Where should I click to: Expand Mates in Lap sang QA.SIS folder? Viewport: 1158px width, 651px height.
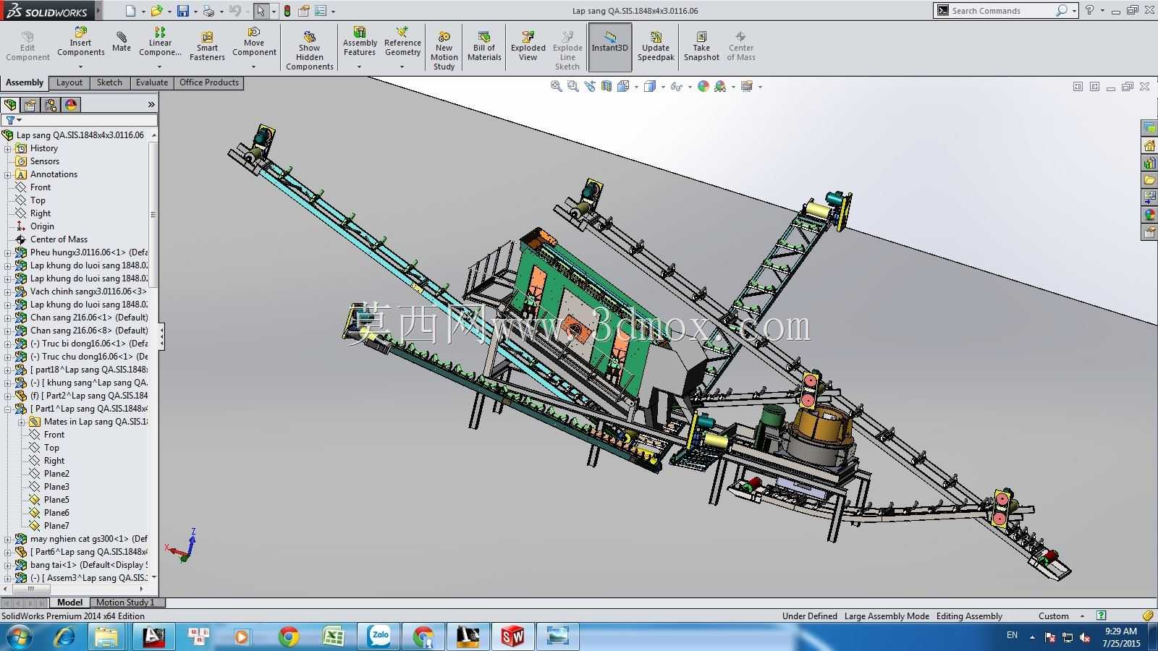(21, 422)
